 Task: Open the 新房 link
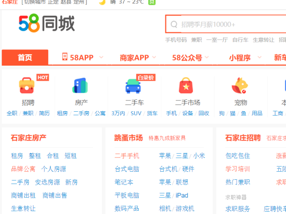tap(71, 182)
